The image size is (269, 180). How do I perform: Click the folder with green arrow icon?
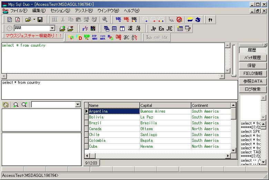62,29
